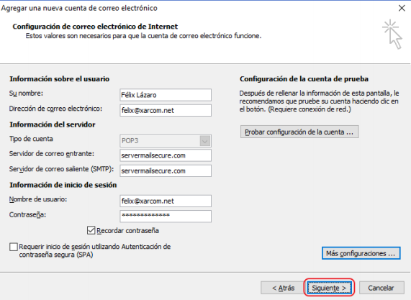
Task: Open Más configuraciones settings
Action: pos(361,253)
